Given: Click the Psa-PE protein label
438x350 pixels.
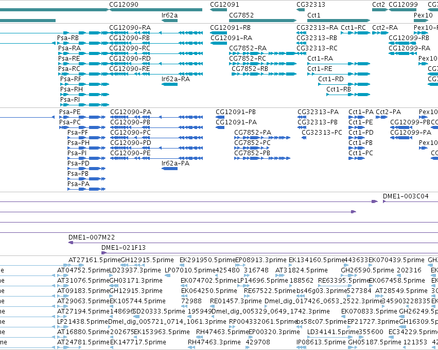Looking at the screenshot, I should tap(70, 112).
